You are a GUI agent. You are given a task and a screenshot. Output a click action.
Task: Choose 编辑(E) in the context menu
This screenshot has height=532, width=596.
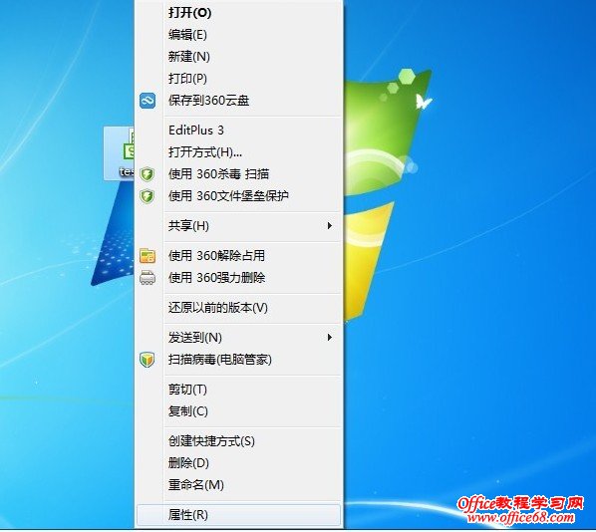[x=239, y=35]
